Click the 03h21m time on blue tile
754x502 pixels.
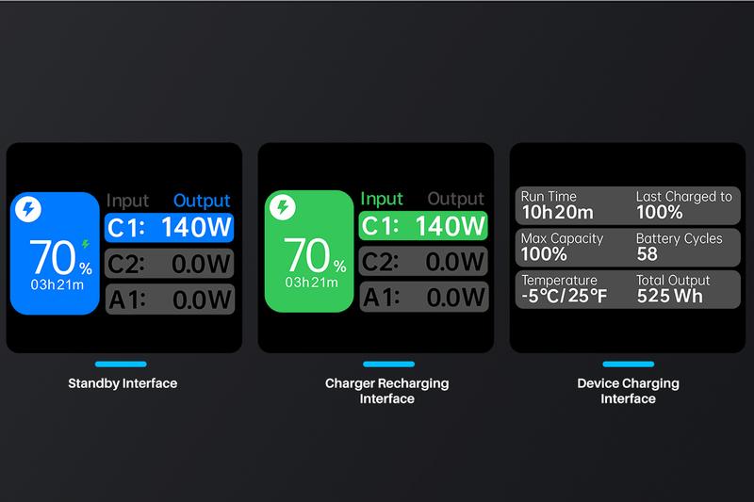tap(57, 284)
